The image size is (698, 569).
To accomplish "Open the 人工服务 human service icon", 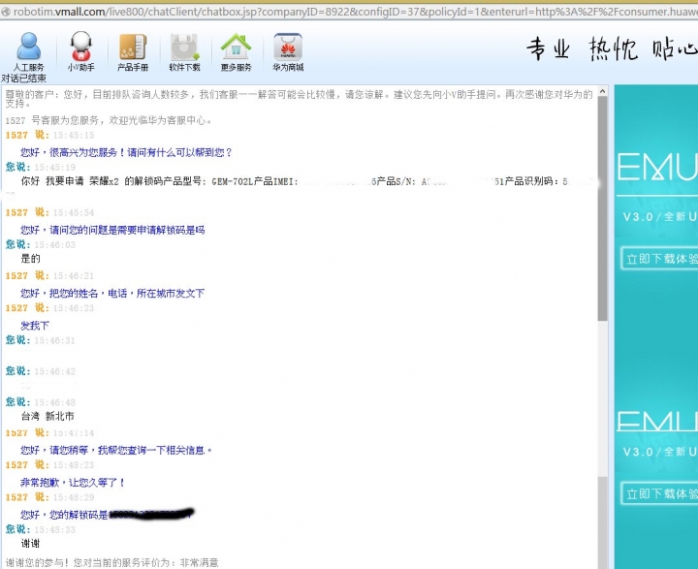I will 29,52.
